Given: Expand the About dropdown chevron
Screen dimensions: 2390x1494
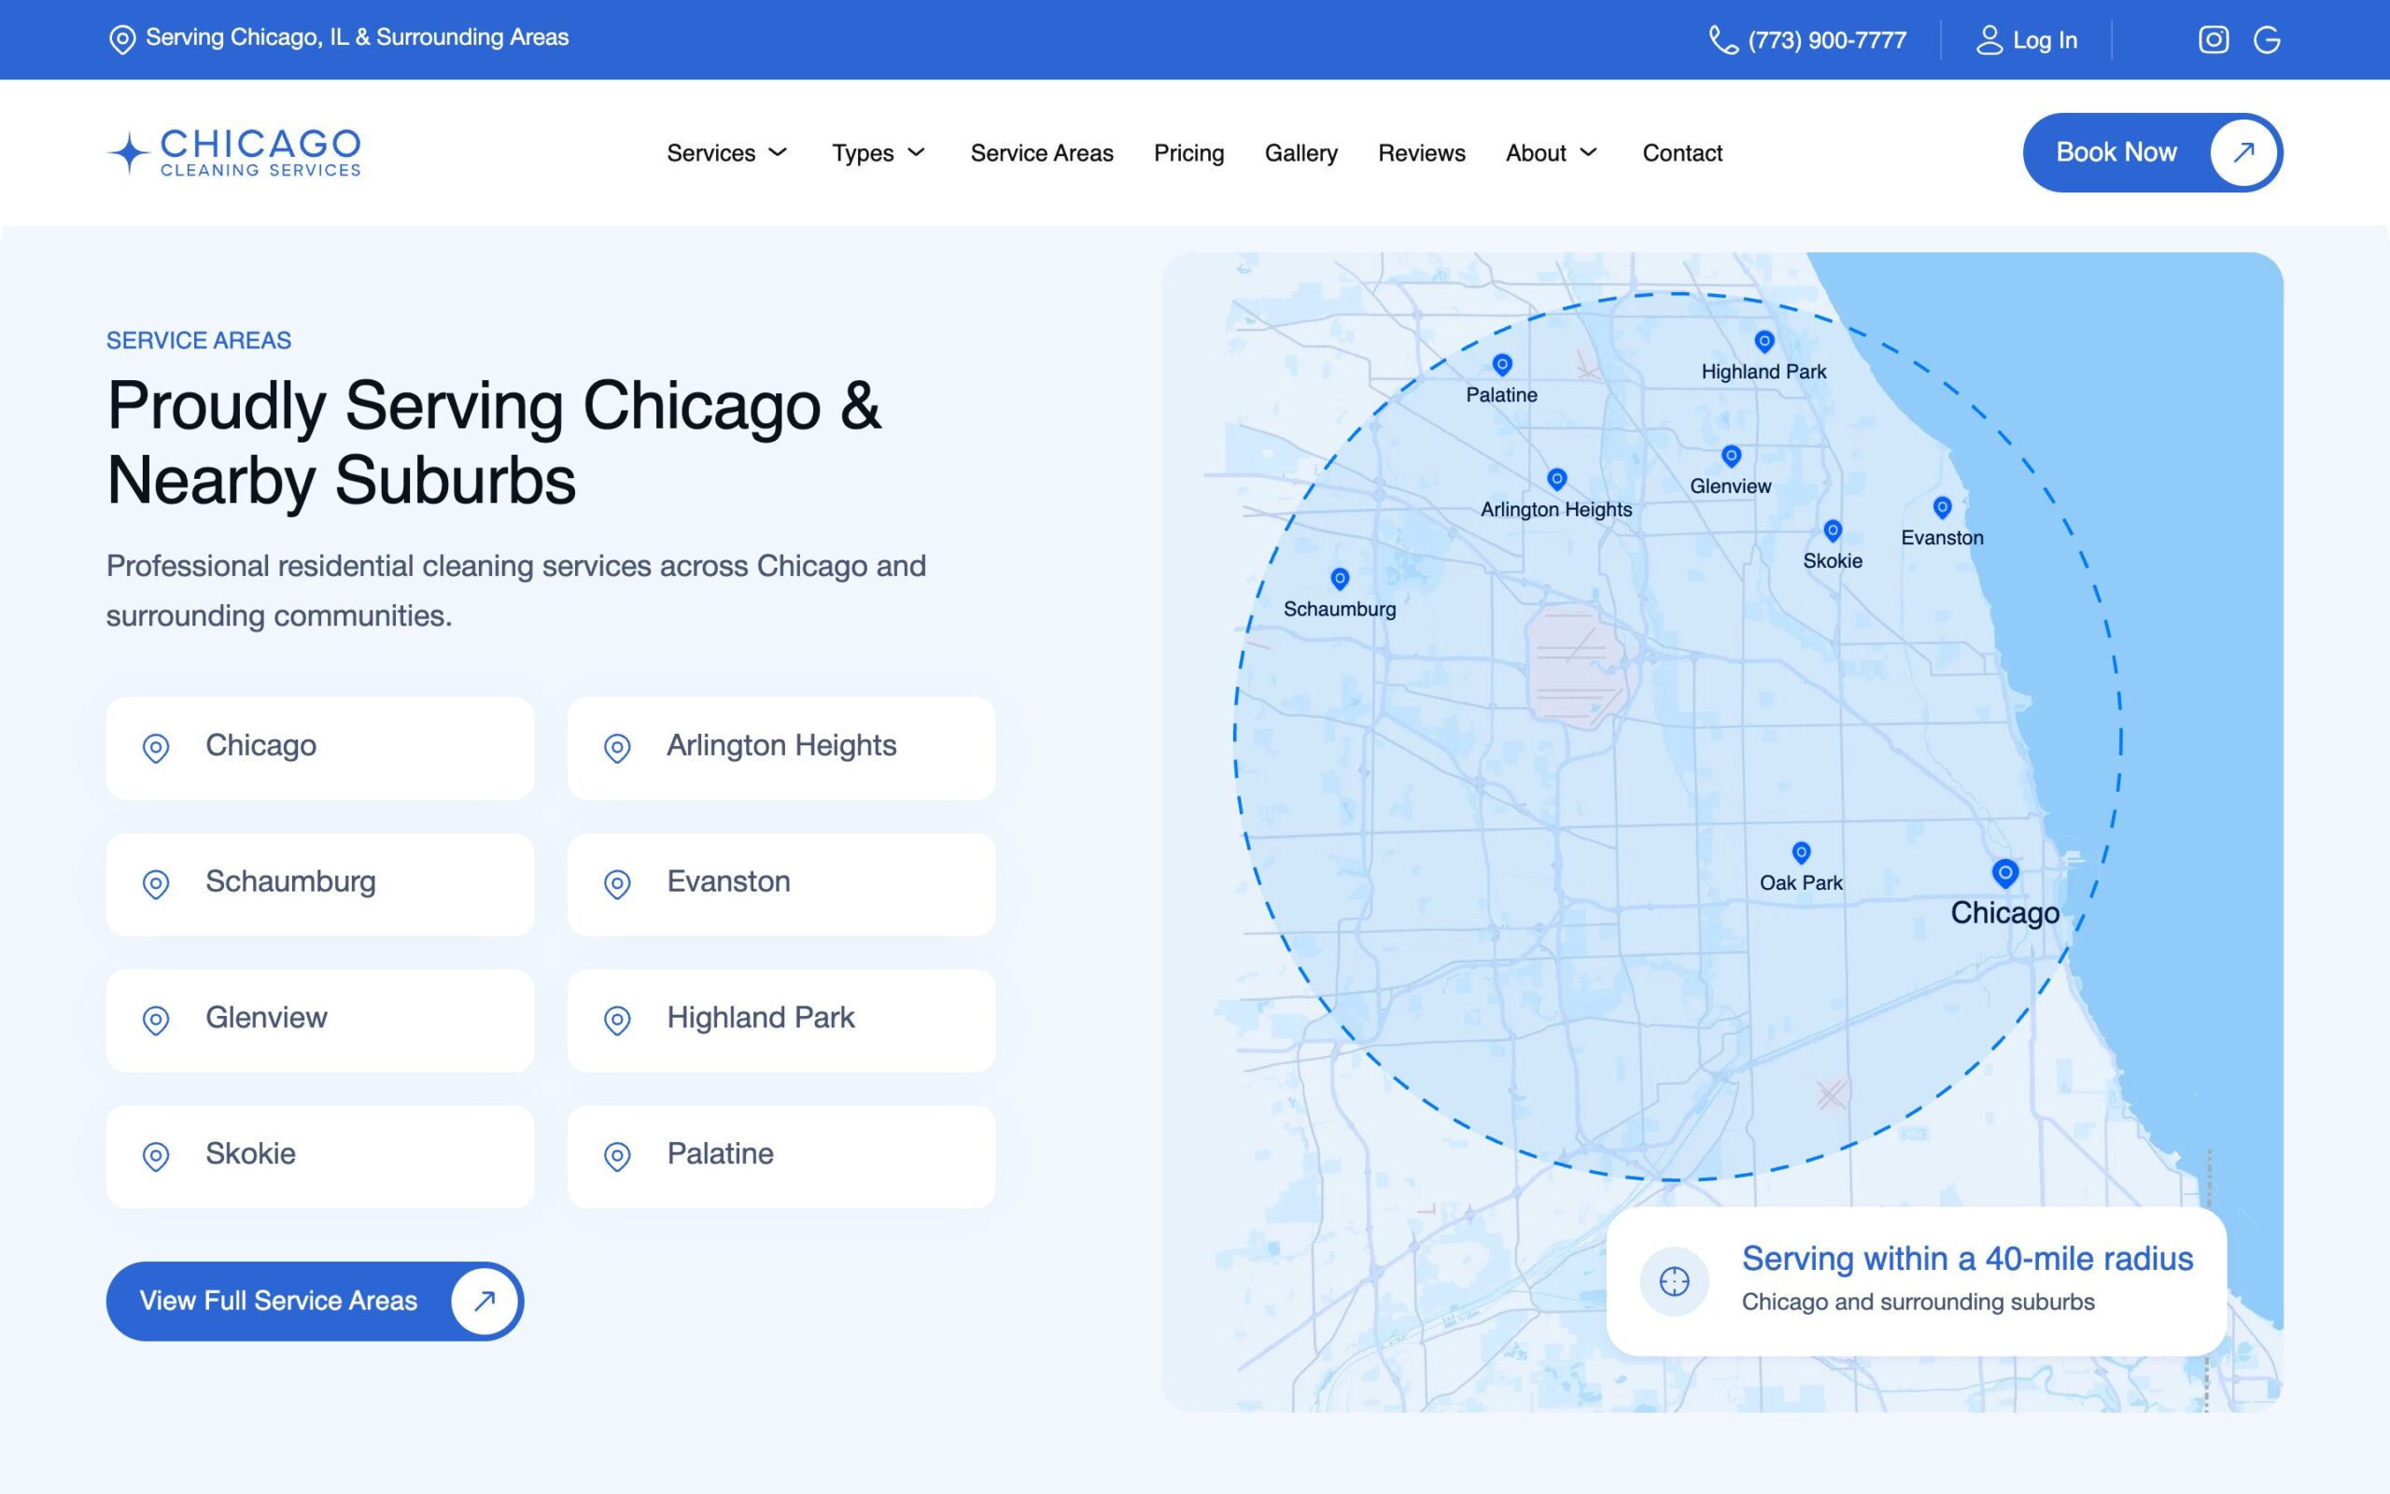Looking at the screenshot, I should click(1589, 152).
